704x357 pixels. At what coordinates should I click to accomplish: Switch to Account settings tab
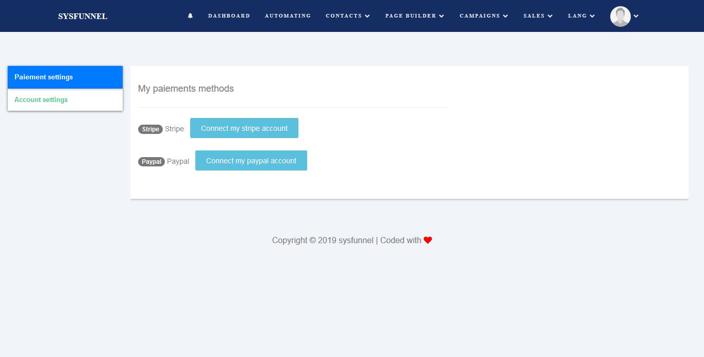65,99
